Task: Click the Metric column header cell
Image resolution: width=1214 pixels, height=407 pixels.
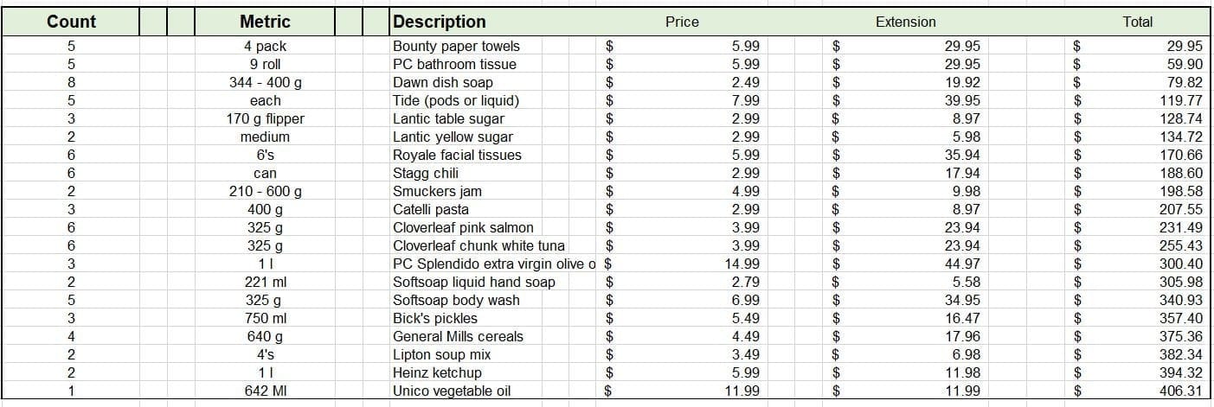Action: (x=265, y=22)
